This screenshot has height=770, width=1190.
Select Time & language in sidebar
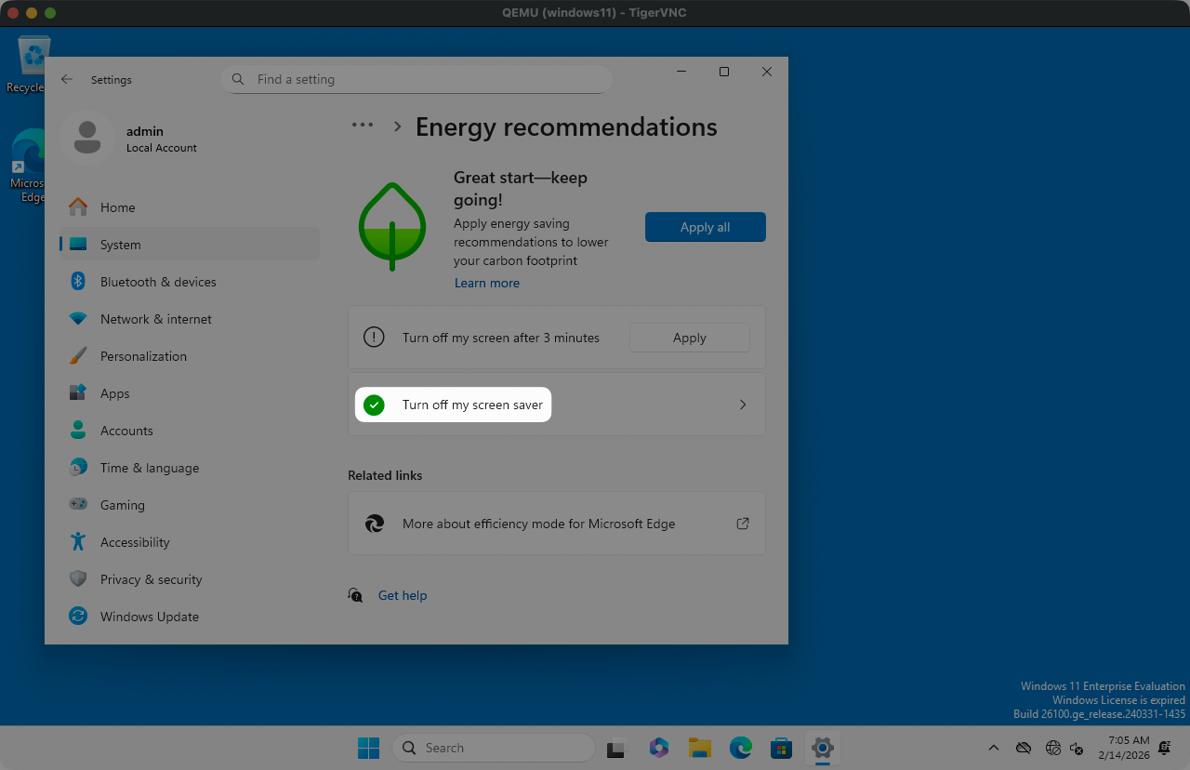coord(149,468)
